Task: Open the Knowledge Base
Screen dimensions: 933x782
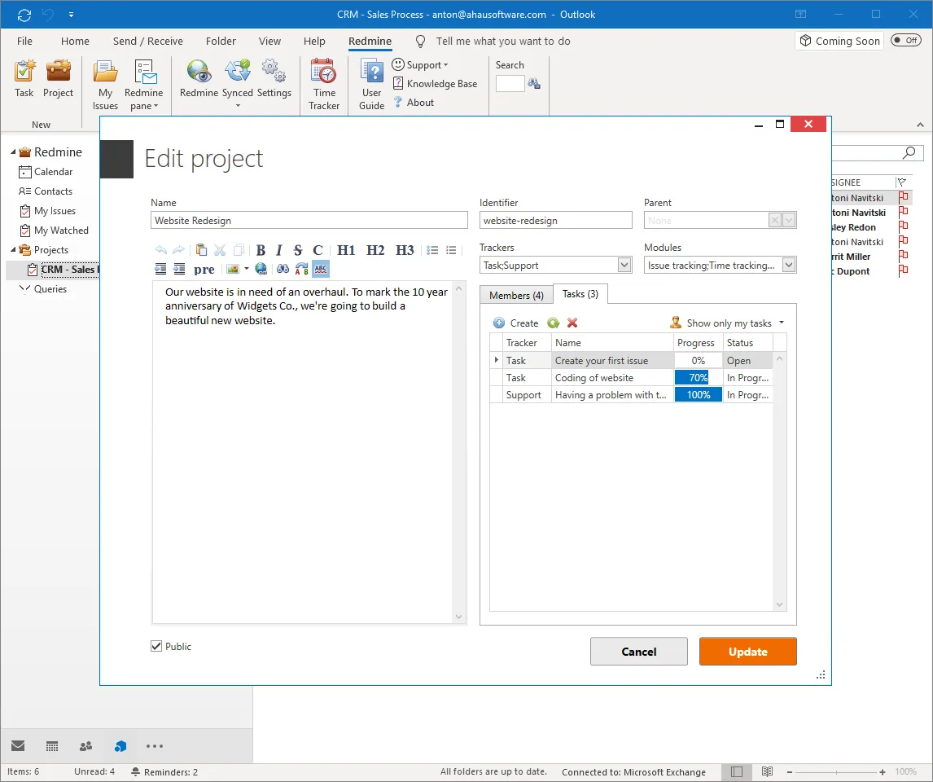Action: tap(435, 84)
